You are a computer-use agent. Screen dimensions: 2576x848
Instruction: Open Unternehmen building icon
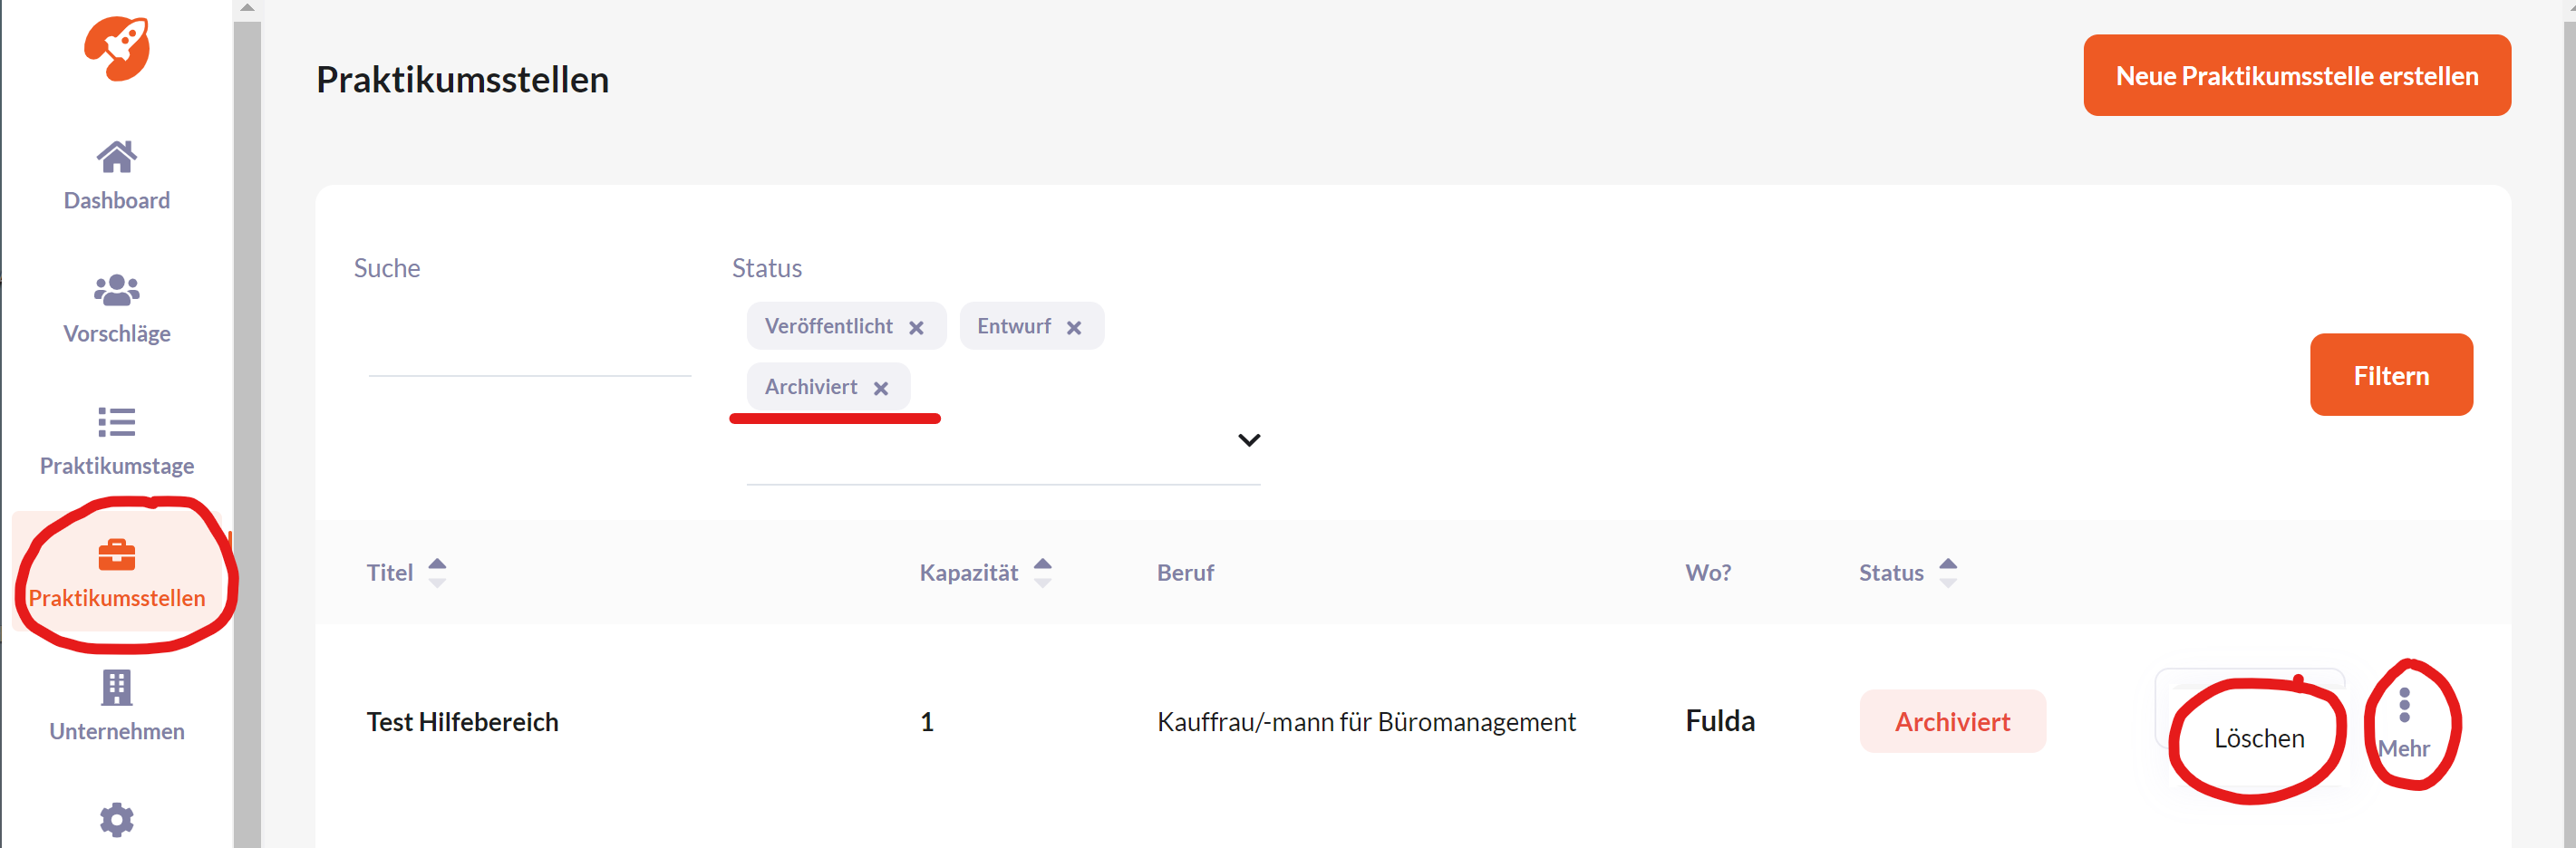pos(117,687)
